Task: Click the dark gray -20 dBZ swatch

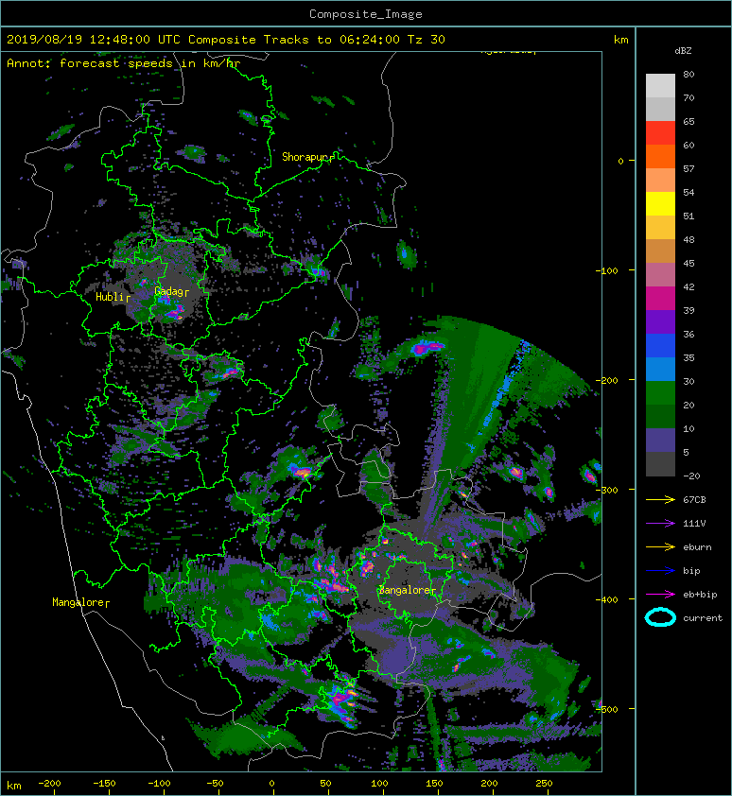Action: tap(660, 464)
